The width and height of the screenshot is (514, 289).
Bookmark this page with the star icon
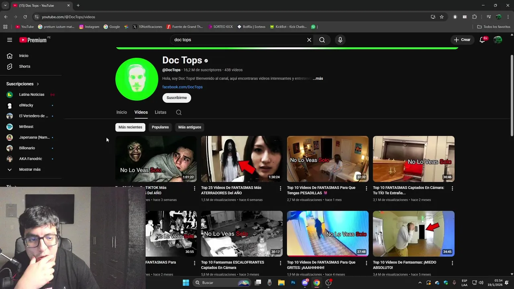tap(442, 17)
